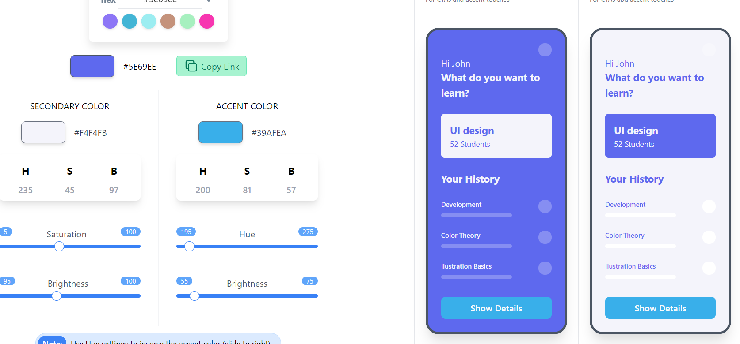Choose the mint green preset color circle
The image size is (740, 344).
tap(187, 21)
